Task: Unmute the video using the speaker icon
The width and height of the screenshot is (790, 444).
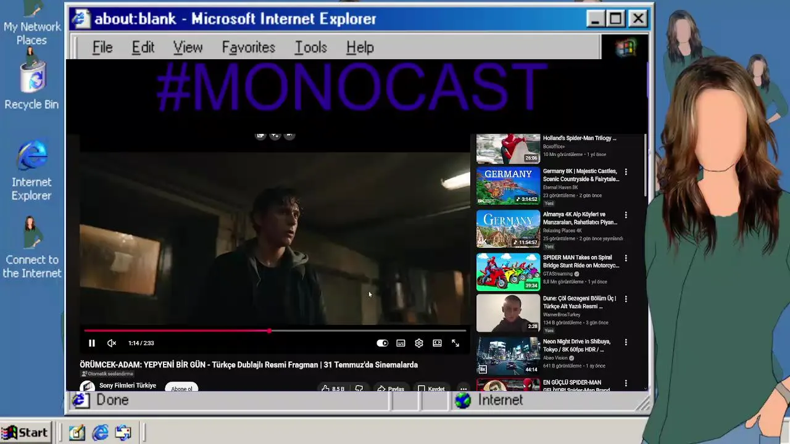Action: pos(112,343)
